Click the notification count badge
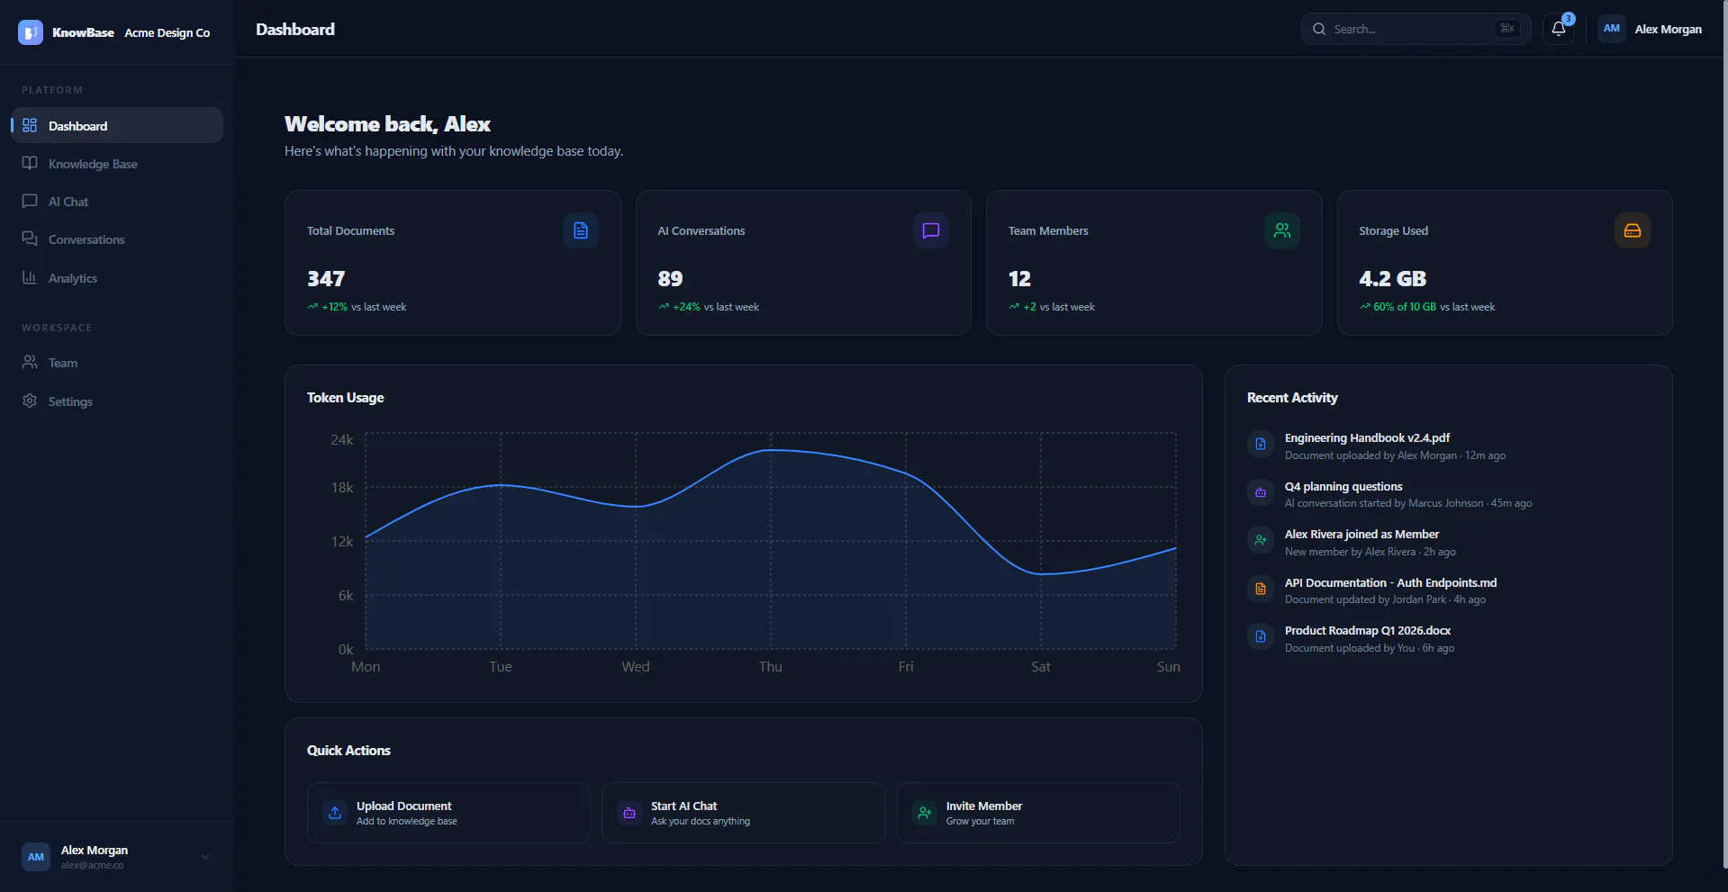 pos(1568,19)
